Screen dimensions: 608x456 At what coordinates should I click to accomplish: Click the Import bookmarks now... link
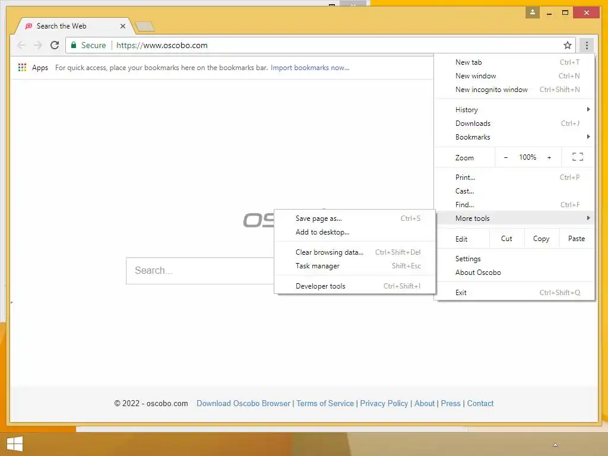point(310,68)
